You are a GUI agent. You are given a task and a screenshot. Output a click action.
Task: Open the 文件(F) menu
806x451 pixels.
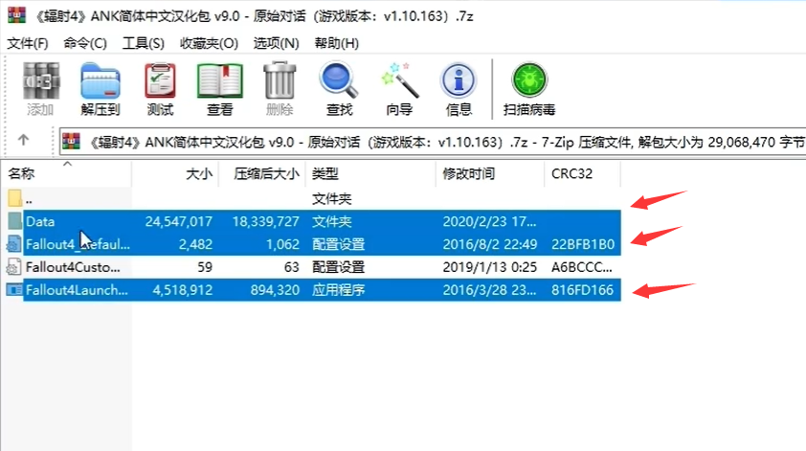click(28, 43)
